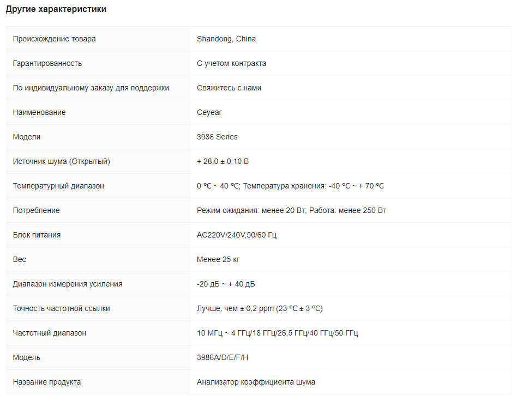517x402 pixels.
Task: Click the "Анализатор коэффициента шума" product name
Action: (x=256, y=382)
